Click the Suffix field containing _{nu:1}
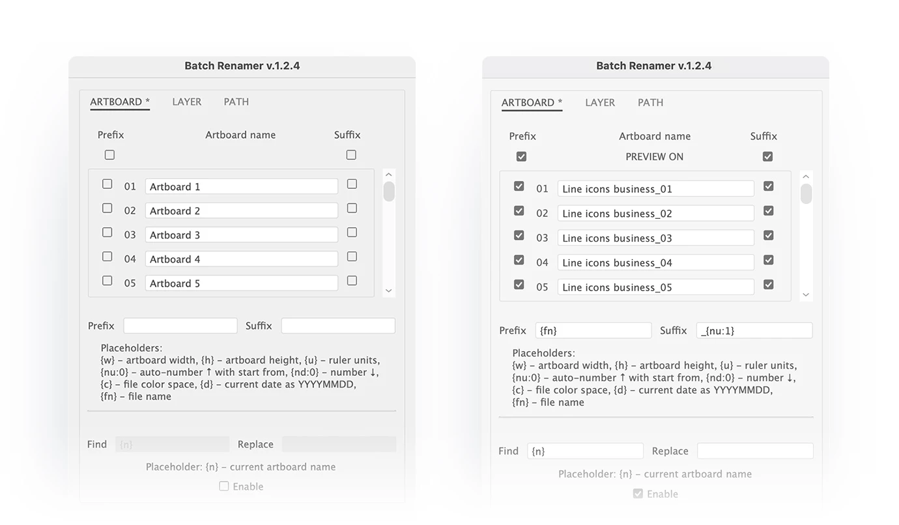 [x=754, y=330]
